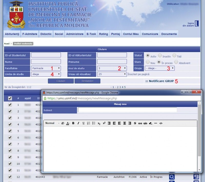Apply italic formatting in message editor
The height and width of the screenshot is (182, 205).
pos(78,123)
